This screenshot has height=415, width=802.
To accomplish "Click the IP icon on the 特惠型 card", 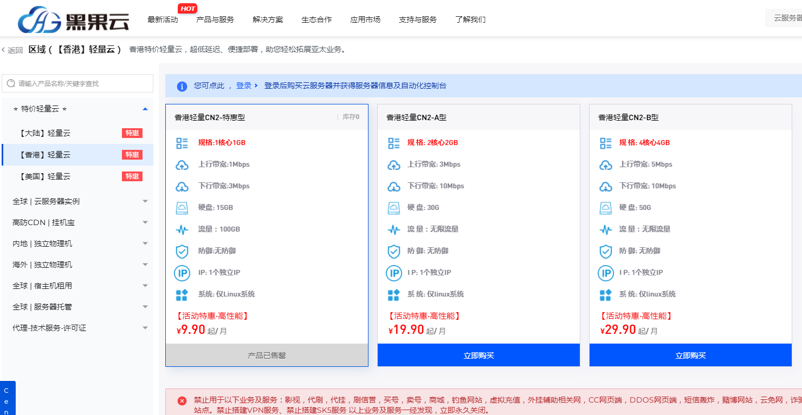I will [182, 273].
